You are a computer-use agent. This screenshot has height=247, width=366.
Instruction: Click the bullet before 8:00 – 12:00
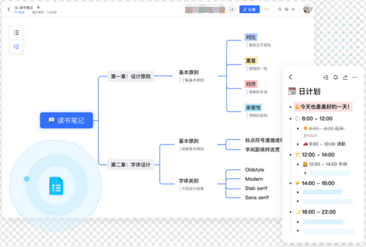click(x=291, y=119)
